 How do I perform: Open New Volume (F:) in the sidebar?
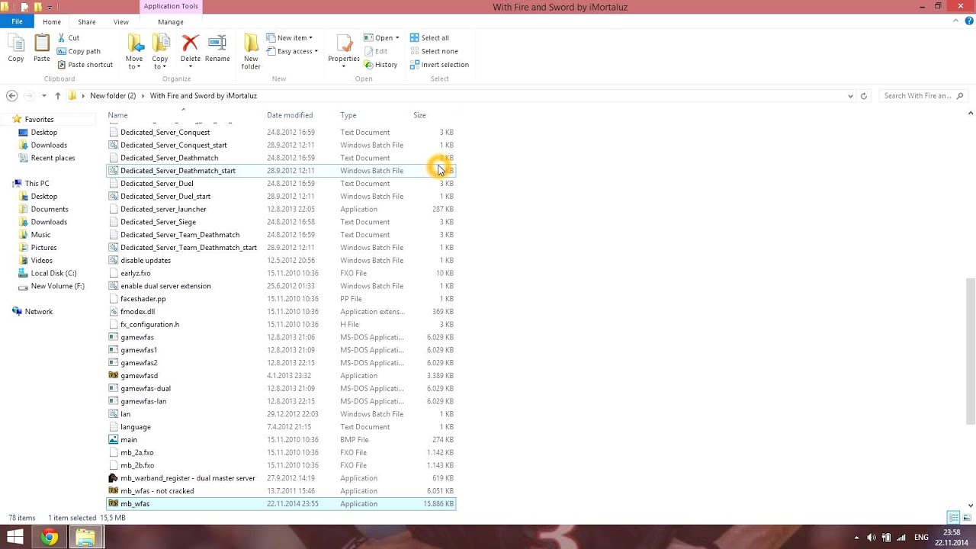(57, 286)
